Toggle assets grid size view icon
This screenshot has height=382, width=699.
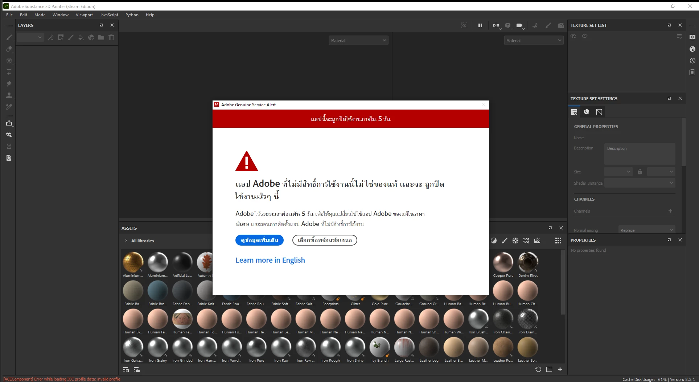(x=558, y=241)
